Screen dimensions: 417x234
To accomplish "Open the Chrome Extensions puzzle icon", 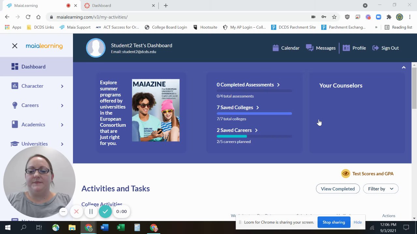I will (x=389, y=17).
